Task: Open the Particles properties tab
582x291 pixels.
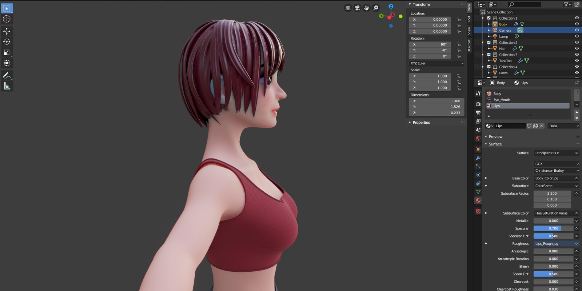Action: [x=478, y=166]
